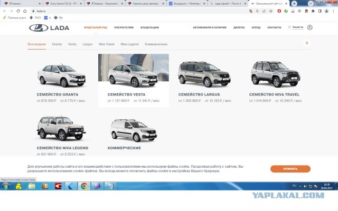Image resolution: width=338 pixels, height=211 pixels.
Task: Open the Rjh bookmark
Action: 59,17
